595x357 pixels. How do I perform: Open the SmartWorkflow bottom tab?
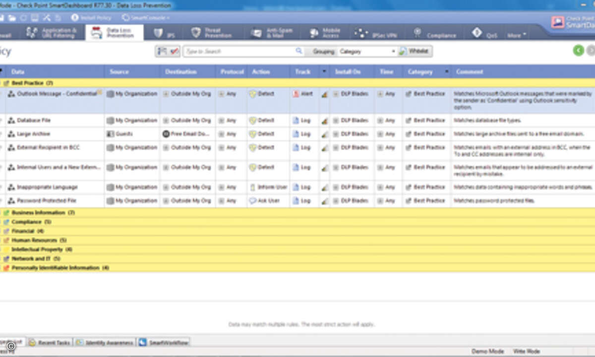click(163, 343)
